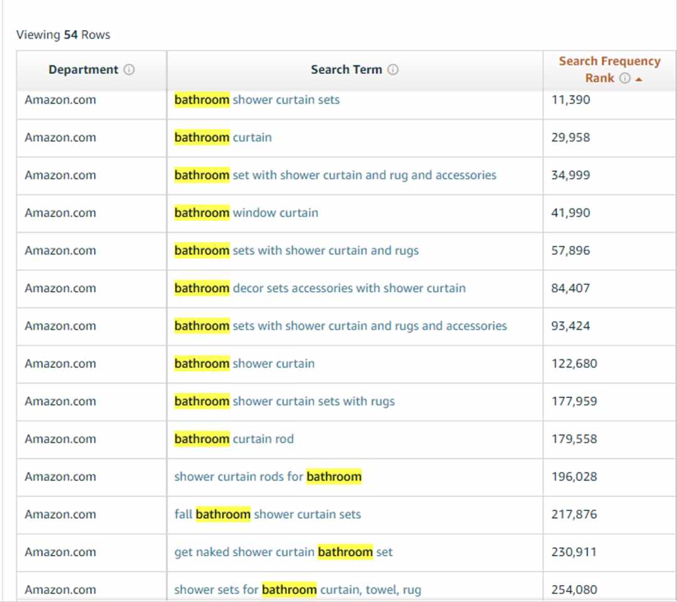
Task: Open 'bathroom shower curtain sets' search term
Action: (x=257, y=100)
